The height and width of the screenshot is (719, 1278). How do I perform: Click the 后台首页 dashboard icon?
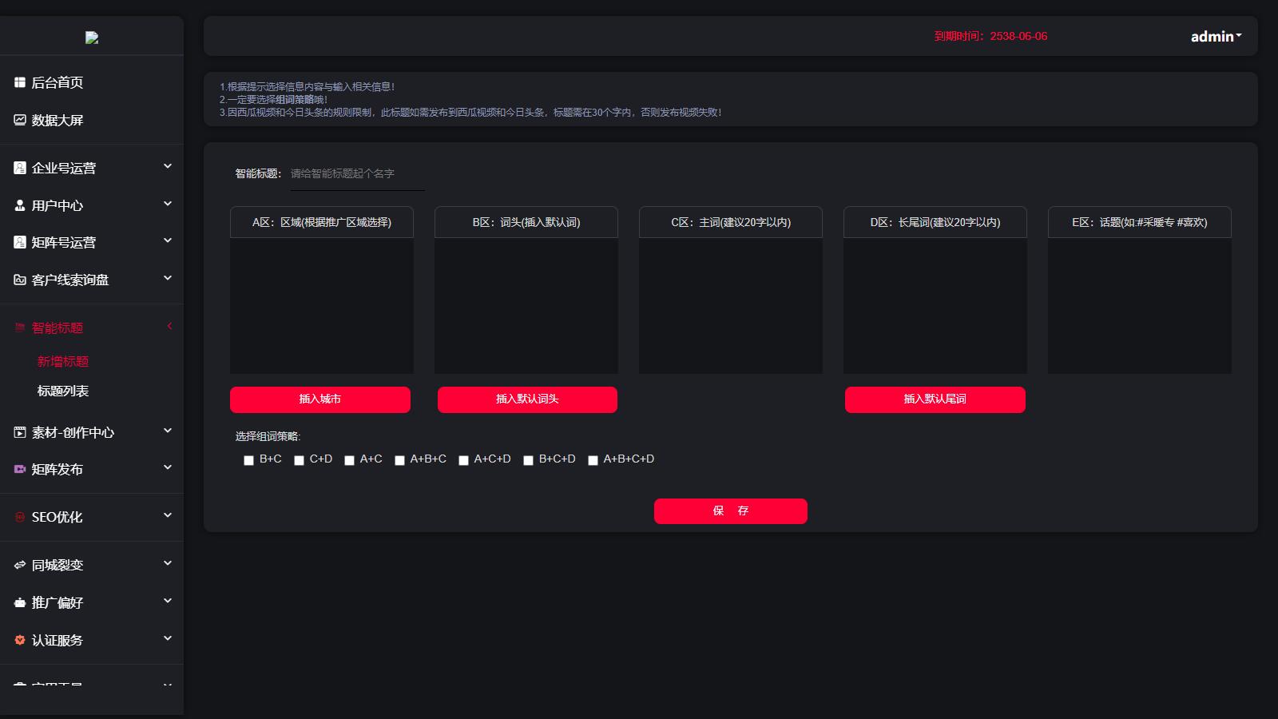click(x=20, y=82)
